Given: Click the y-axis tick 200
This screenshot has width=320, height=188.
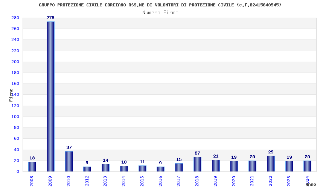Looking at the screenshot, I should [15, 62].
